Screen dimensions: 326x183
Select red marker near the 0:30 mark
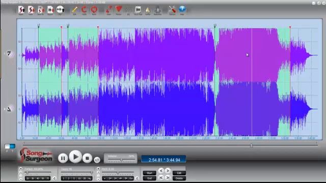61,27
